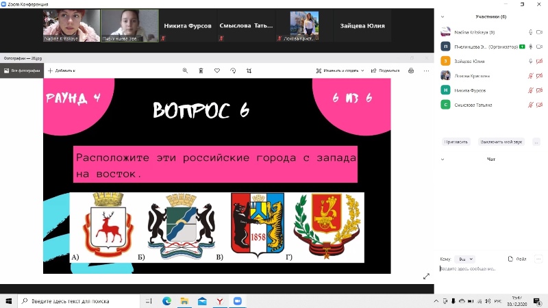Click 'Добавить к' in the Photos toolbar
The height and width of the screenshot is (308, 548).
click(62, 70)
